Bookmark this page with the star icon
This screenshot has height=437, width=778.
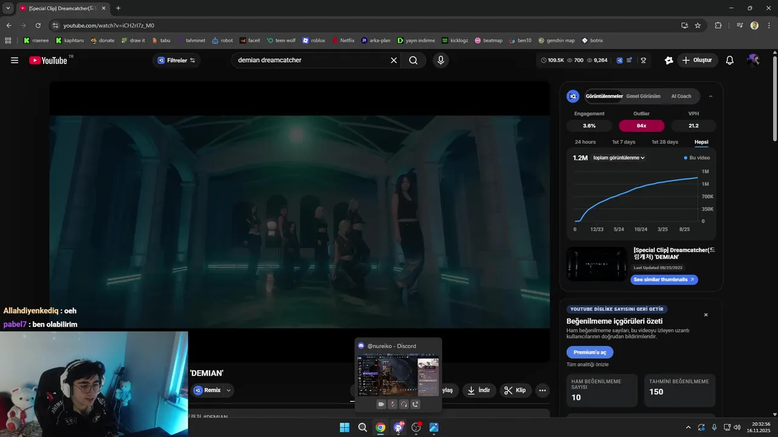click(698, 25)
